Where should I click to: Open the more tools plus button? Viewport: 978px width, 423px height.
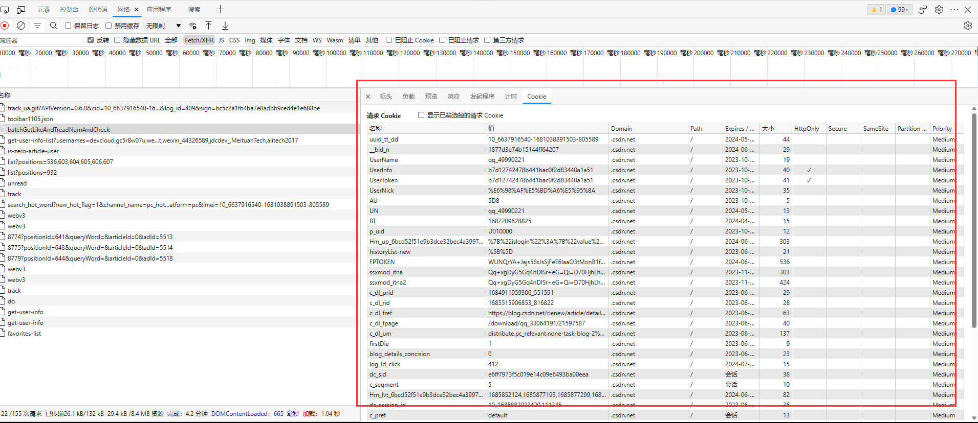(x=221, y=9)
